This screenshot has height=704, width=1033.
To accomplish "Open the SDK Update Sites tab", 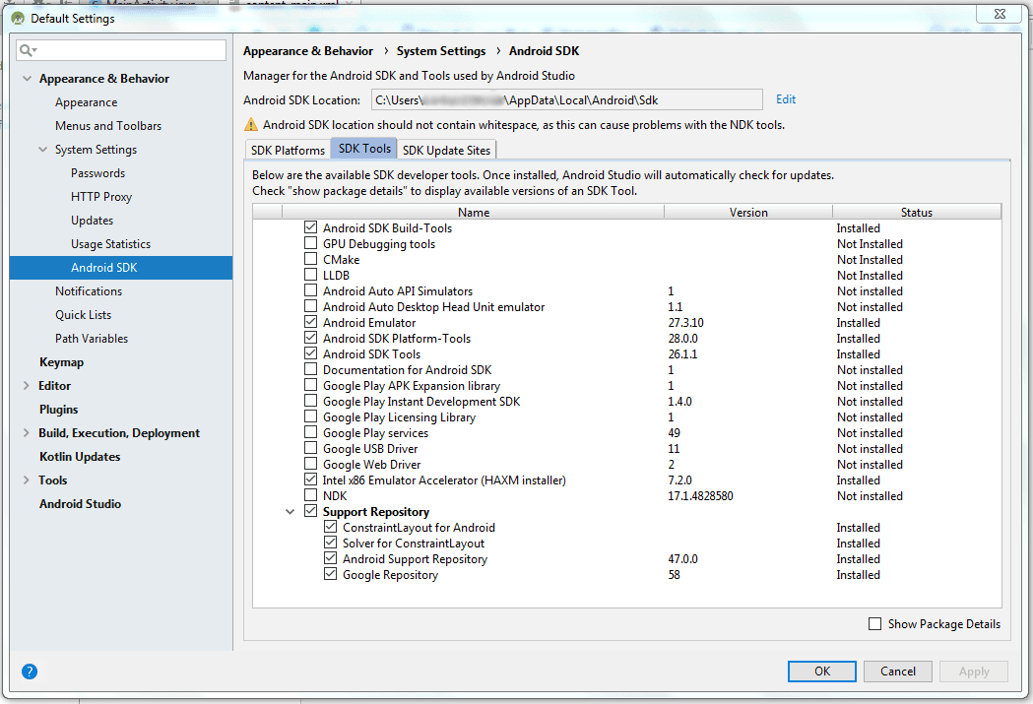I will (x=447, y=150).
